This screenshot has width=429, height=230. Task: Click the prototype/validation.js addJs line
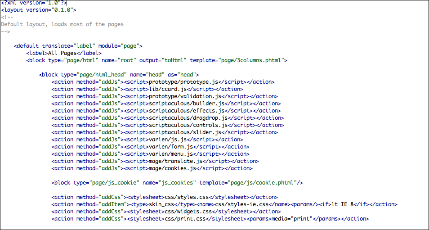[165, 96]
